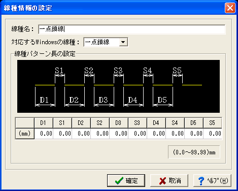Select the S4 value cell

point(175,134)
